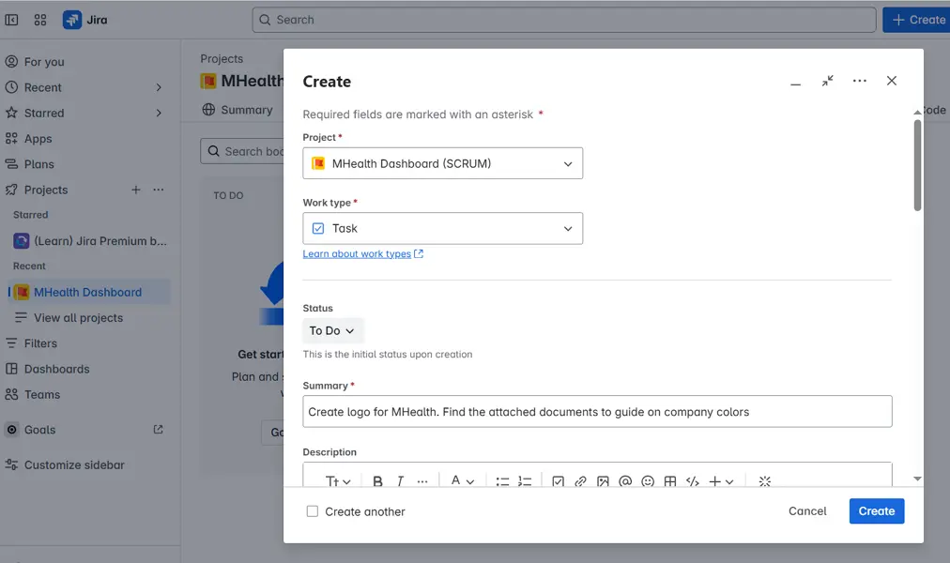This screenshot has width=950, height=563.
Task: Insert a table into the description
Action: [669, 481]
